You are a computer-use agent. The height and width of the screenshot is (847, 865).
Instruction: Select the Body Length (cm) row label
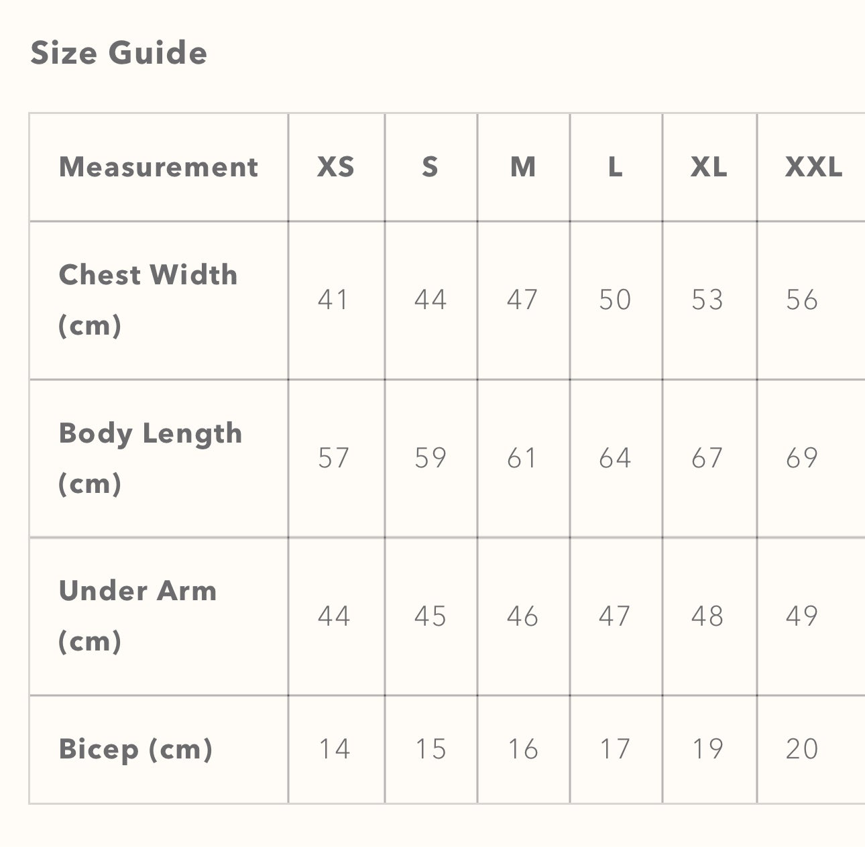[150, 457]
